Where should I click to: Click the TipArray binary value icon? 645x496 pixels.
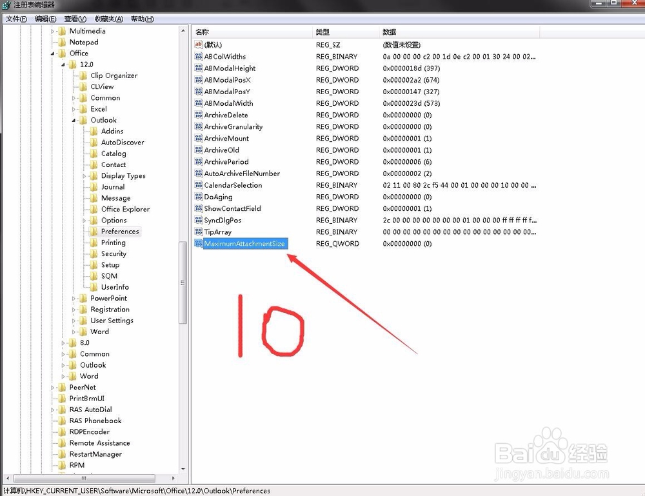pos(199,232)
